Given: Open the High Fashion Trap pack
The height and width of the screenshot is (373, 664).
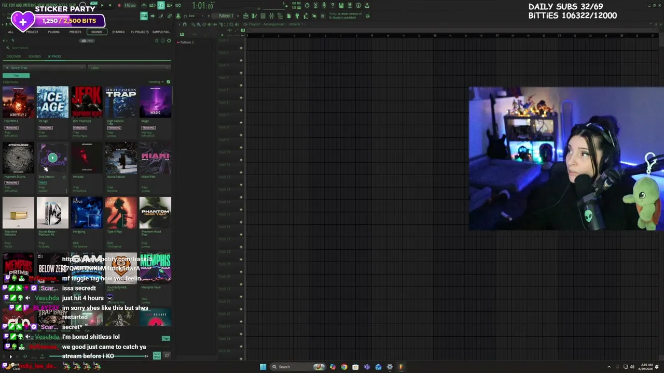Looking at the screenshot, I should click(121, 102).
